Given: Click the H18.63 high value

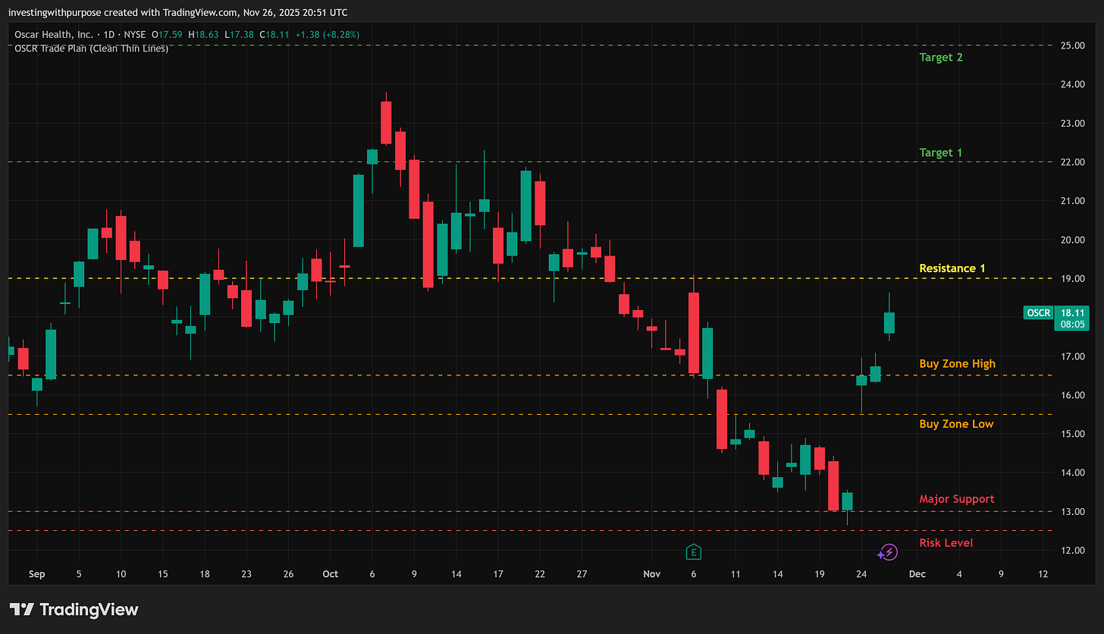Looking at the screenshot, I should tap(203, 34).
